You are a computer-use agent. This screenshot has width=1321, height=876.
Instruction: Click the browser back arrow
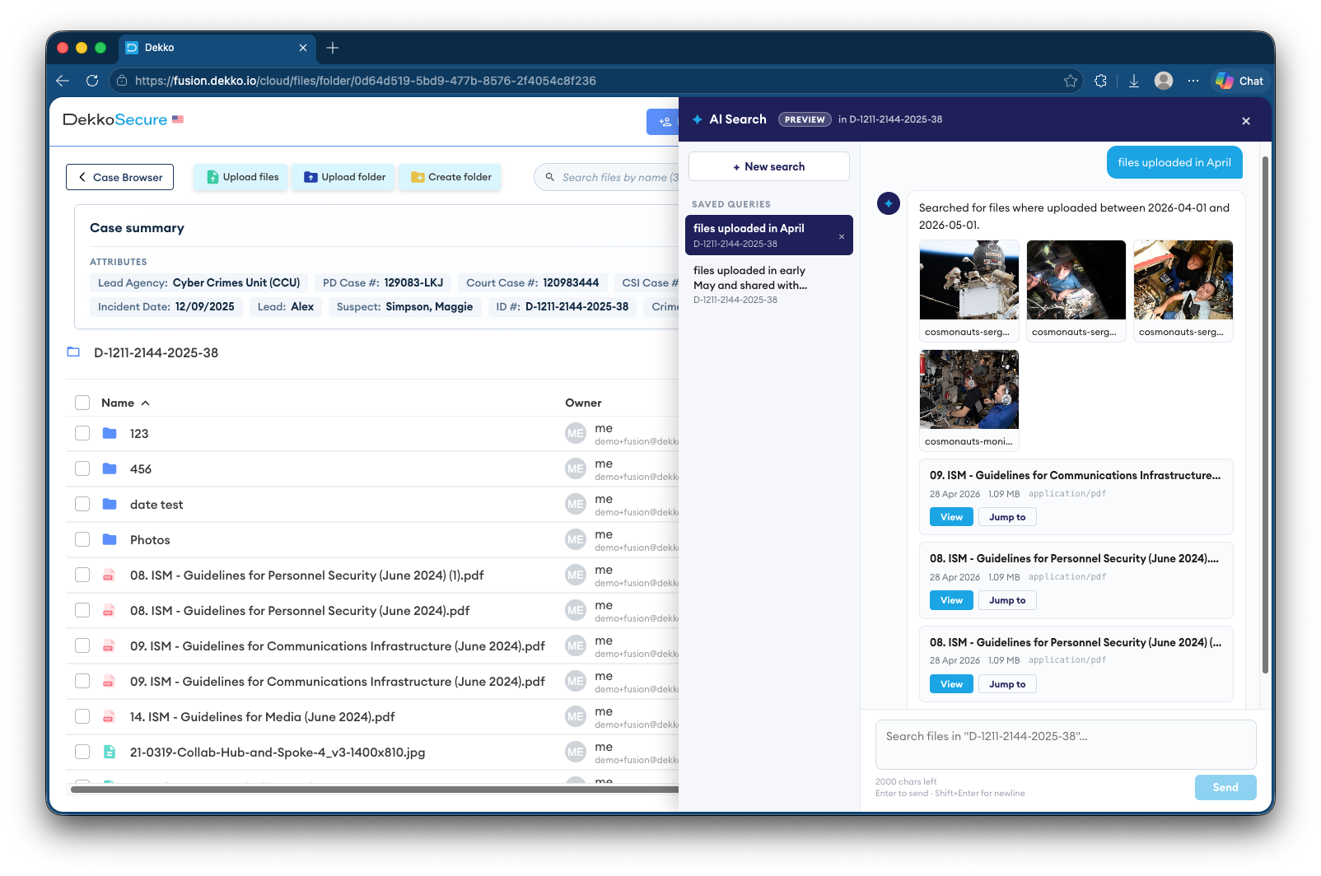pyautogui.click(x=63, y=81)
